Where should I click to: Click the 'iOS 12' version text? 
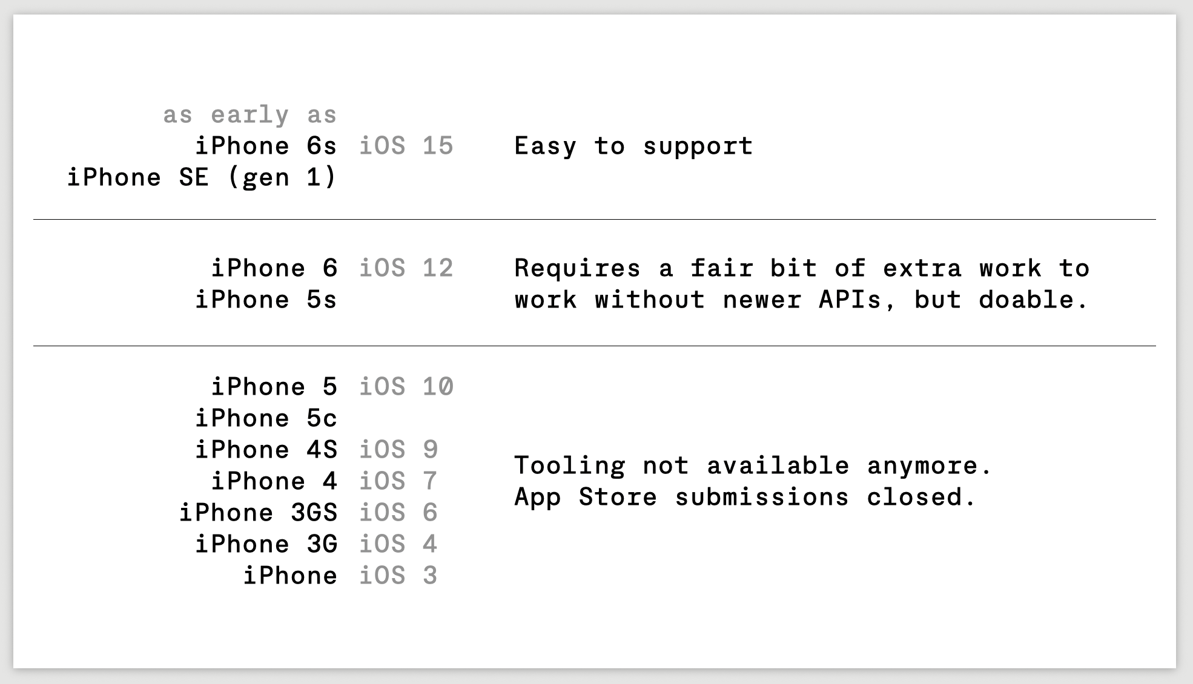pyautogui.click(x=406, y=268)
